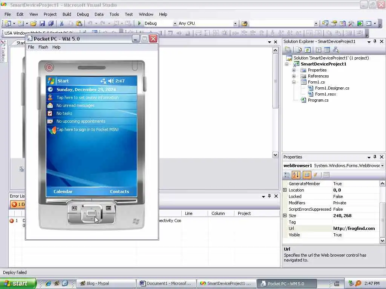386x289 pixels.
Task: Collapse the SmartDeviceProject1 tree node
Action: (x=286, y=64)
